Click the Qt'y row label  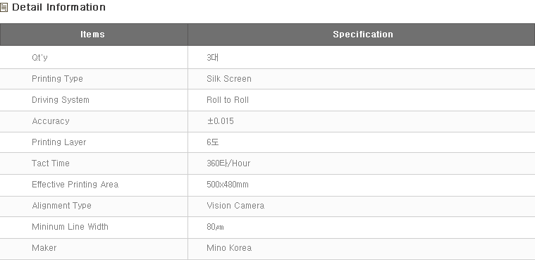(39, 57)
